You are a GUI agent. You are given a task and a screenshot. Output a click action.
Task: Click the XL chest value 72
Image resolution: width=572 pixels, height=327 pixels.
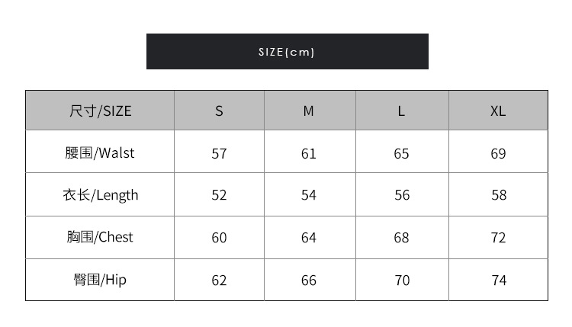pyautogui.click(x=498, y=238)
